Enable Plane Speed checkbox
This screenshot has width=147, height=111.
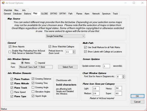pyautogui.click(x=12, y=92)
